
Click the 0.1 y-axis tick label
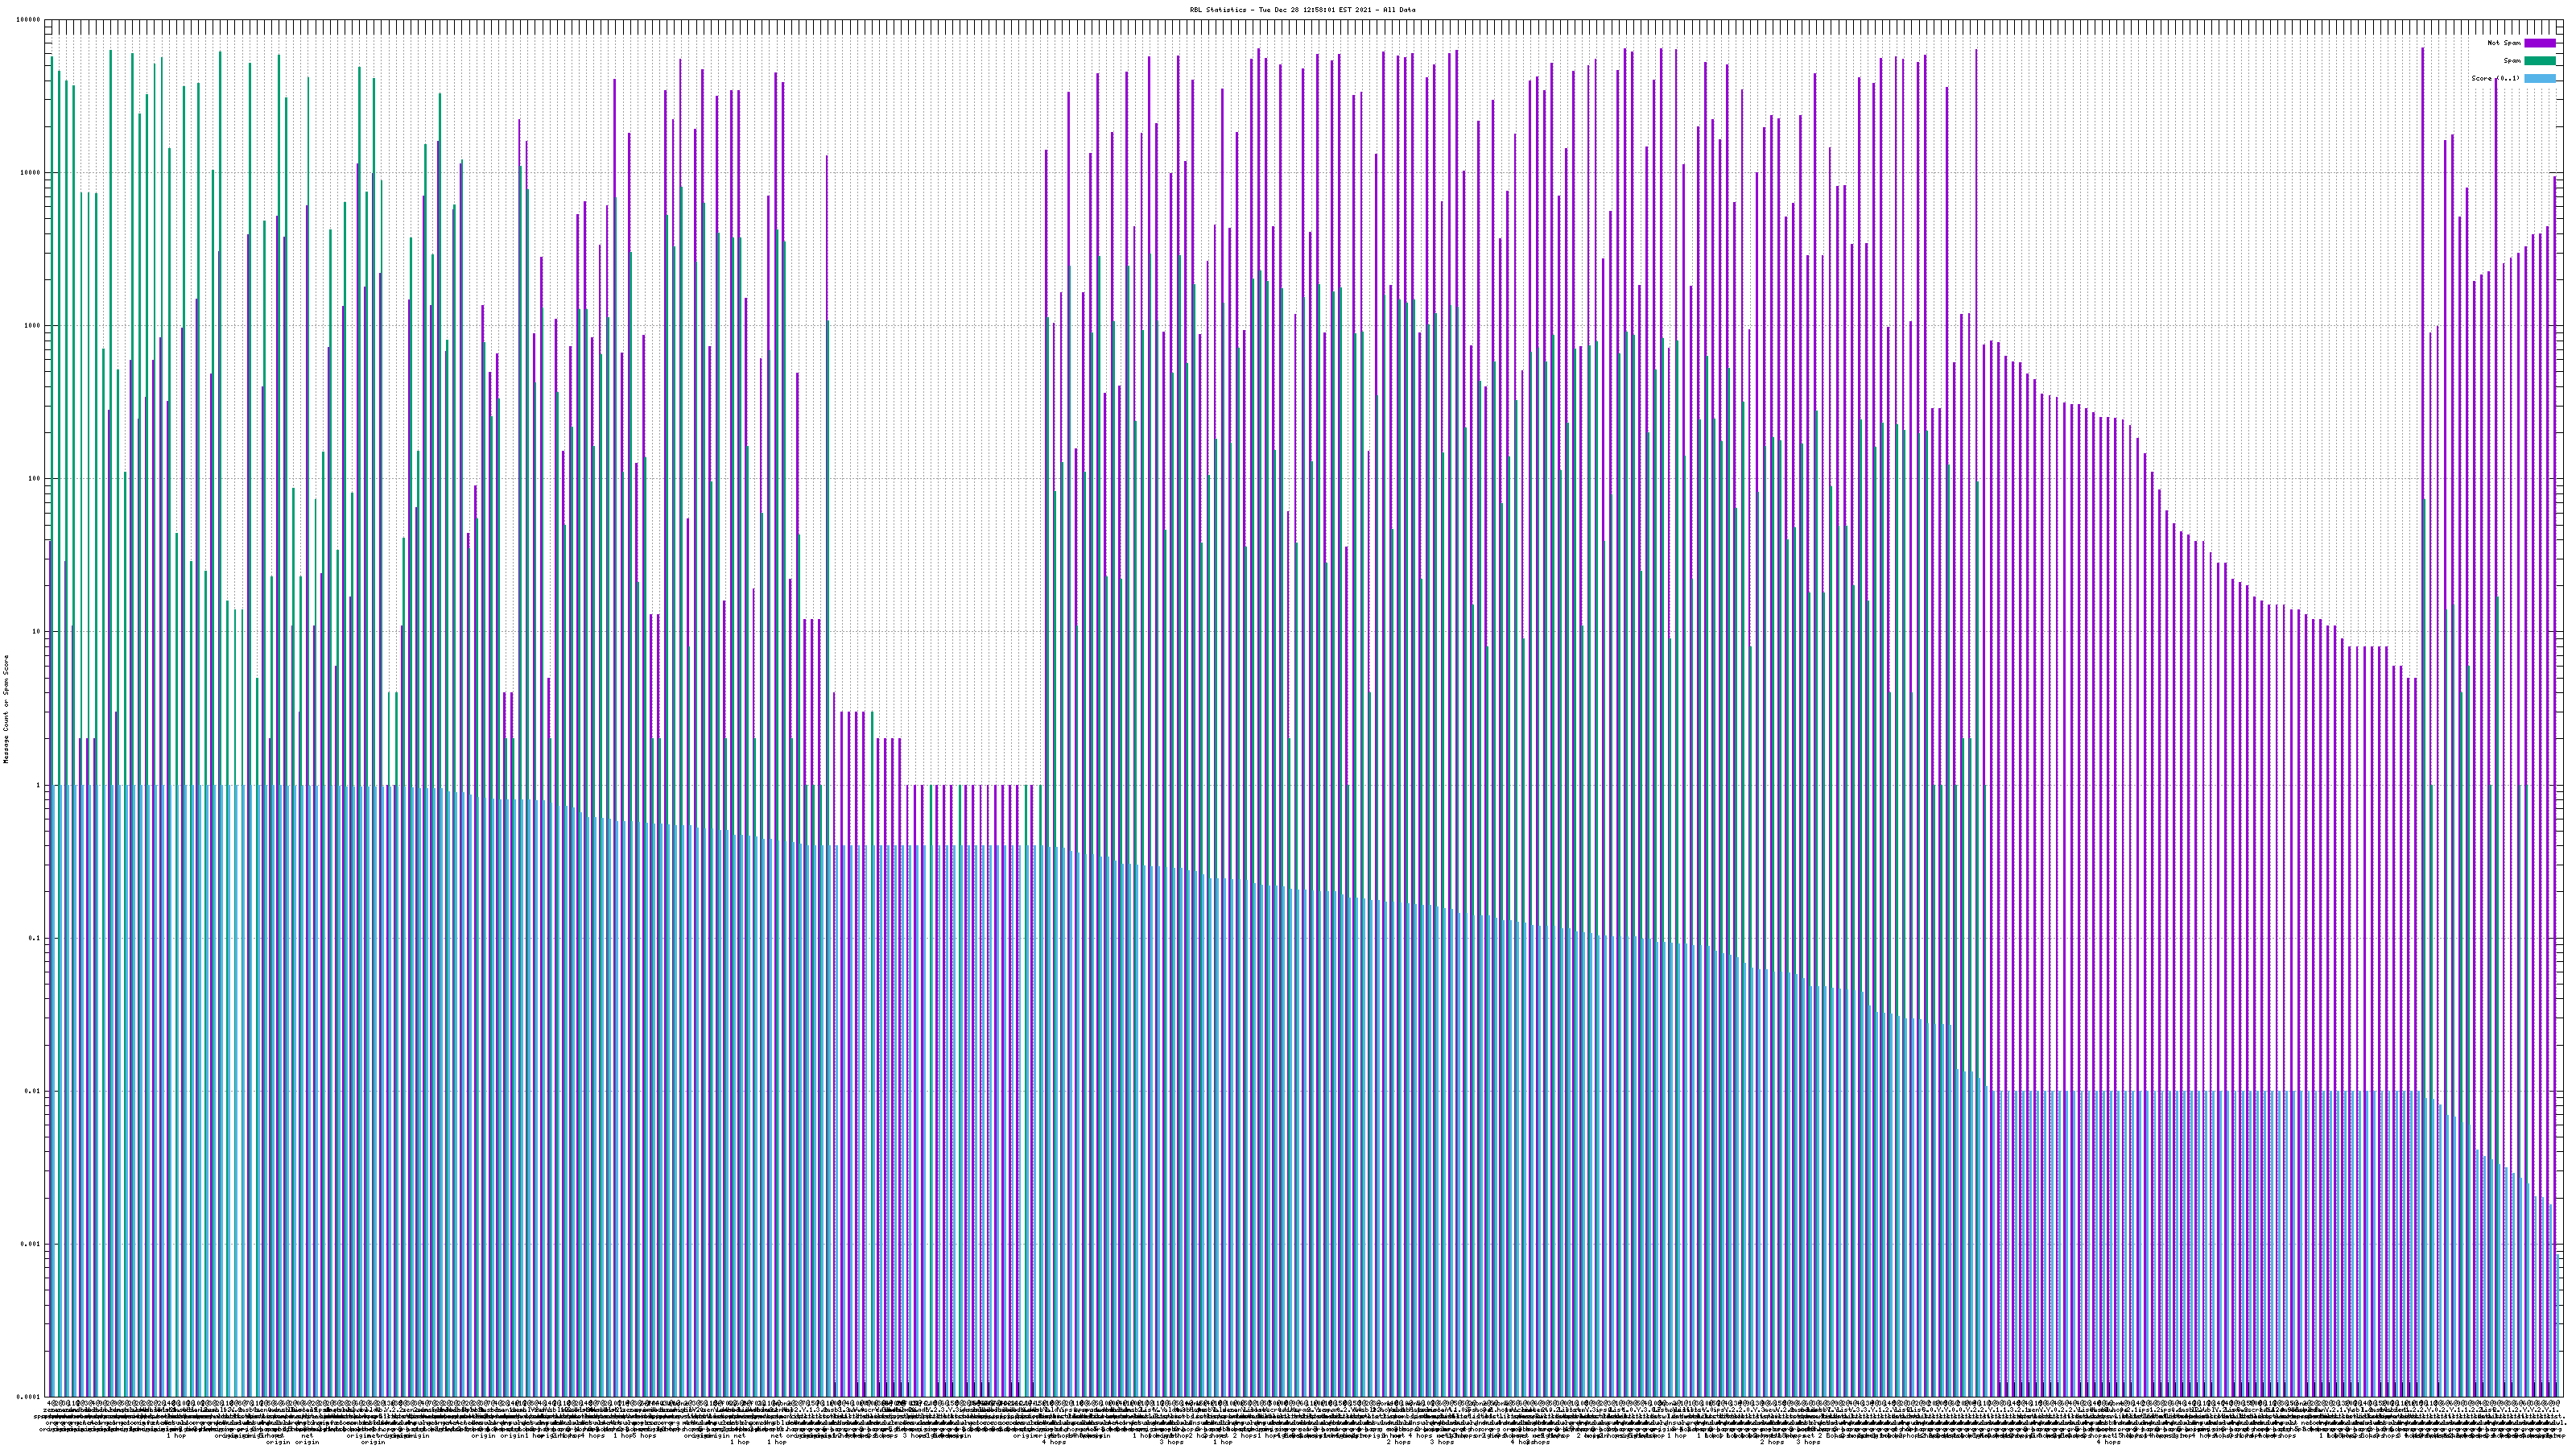(35, 938)
